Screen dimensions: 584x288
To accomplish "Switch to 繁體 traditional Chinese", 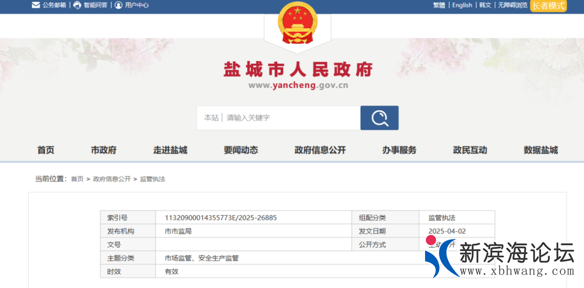I will [439, 5].
